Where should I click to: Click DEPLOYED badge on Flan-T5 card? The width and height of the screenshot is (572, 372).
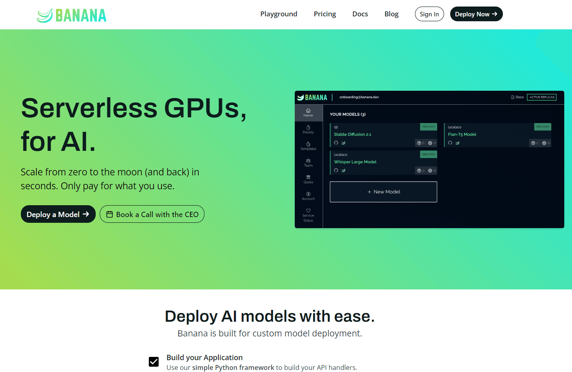click(x=543, y=127)
